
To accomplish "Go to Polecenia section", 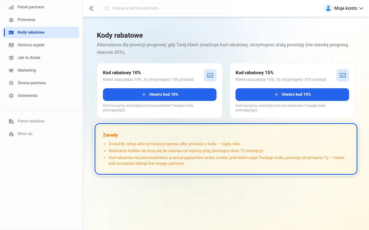I will [x=42, y=20].
